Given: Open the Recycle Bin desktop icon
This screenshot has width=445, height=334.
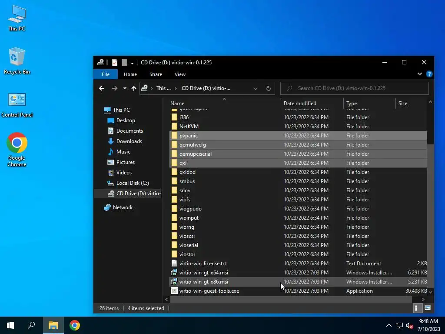Looking at the screenshot, I should (17, 61).
